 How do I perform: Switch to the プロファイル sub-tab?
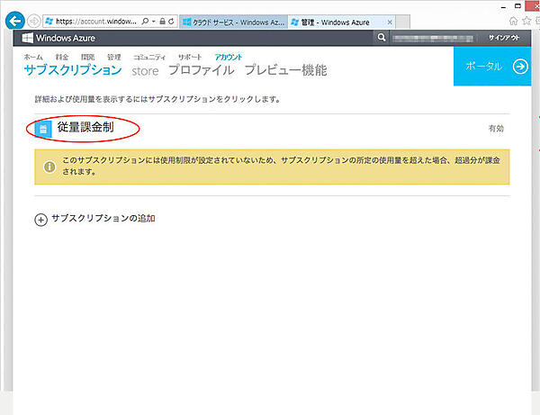coord(201,70)
